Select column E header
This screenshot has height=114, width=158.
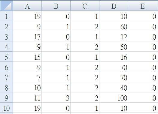click(x=142, y=5)
